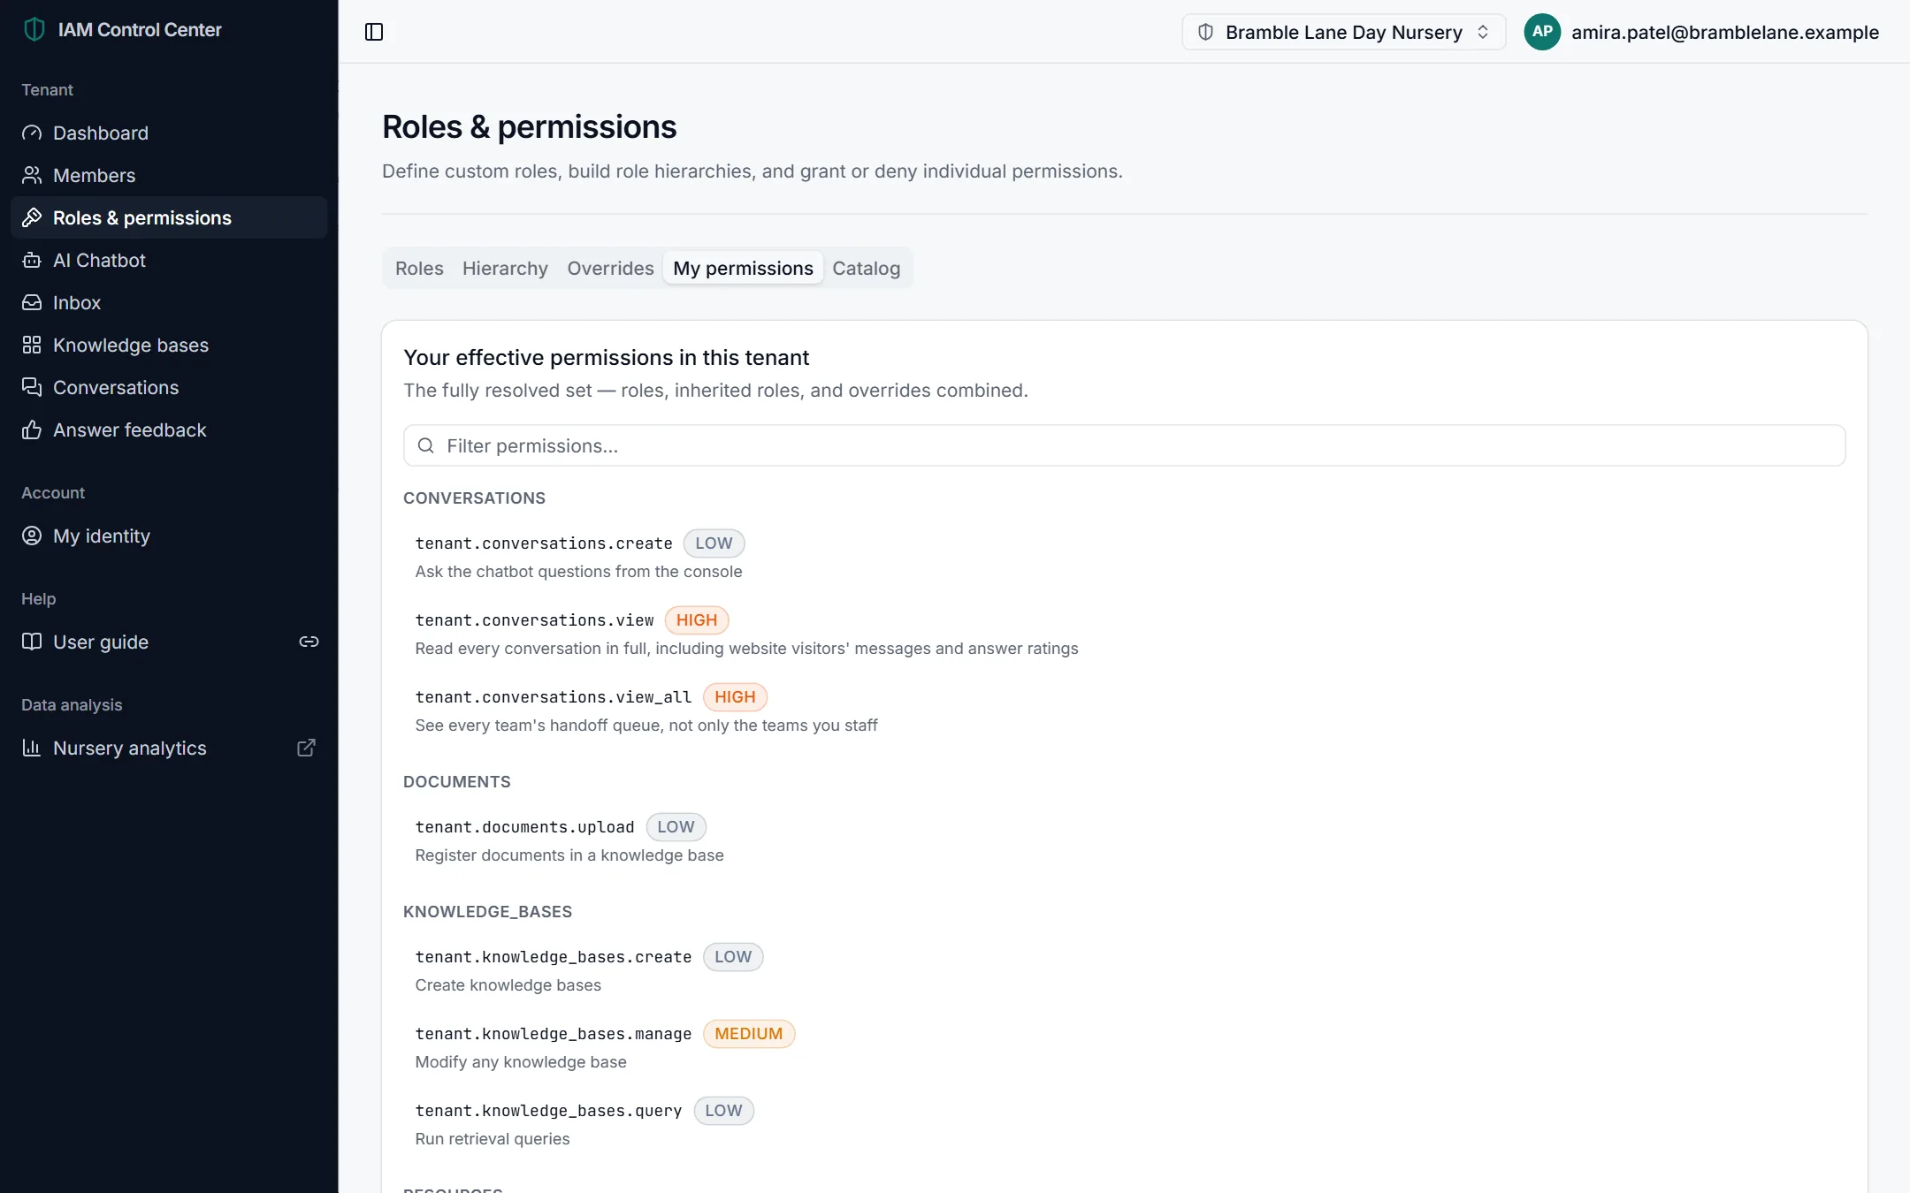Screen dimensions: 1910x1193
Task: Click LOW badge next to tenant.conversations.create
Action: pos(714,543)
